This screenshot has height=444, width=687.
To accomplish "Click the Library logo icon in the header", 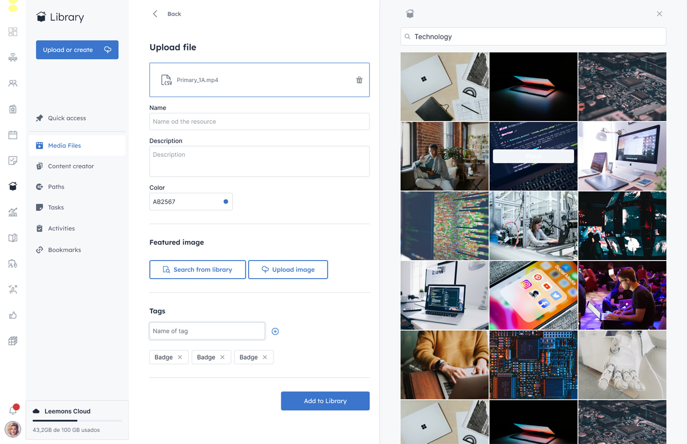I will pos(41,17).
